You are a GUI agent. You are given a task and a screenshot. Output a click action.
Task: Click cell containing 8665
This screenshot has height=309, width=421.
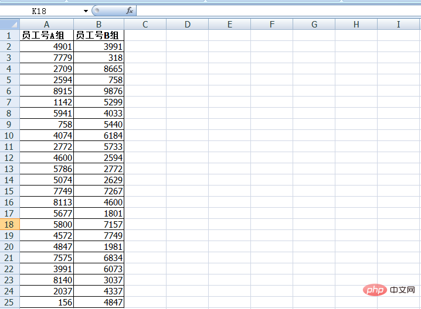(x=99, y=68)
